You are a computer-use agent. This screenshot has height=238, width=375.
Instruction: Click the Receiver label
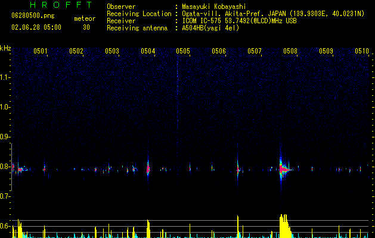(121, 21)
